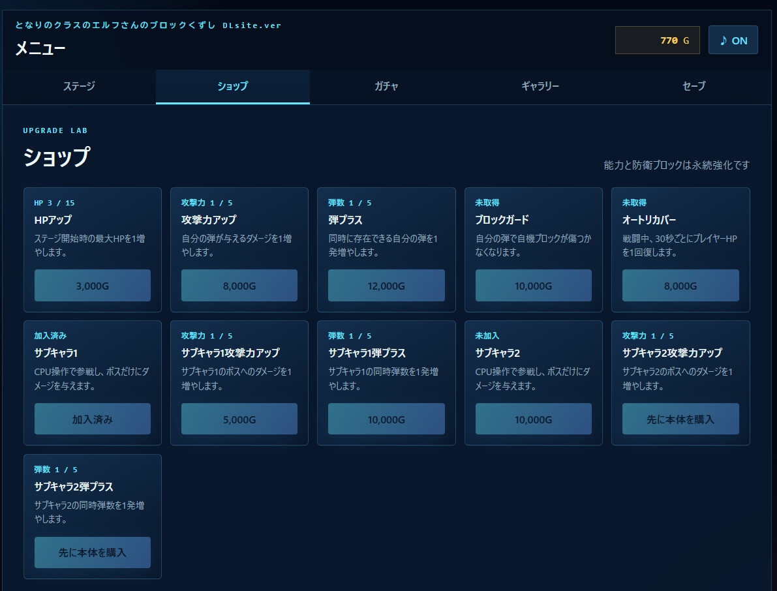This screenshot has width=777, height=591.
Task: Click the メニュー heading
Action: pyautogui.click(x=40, y=48)
